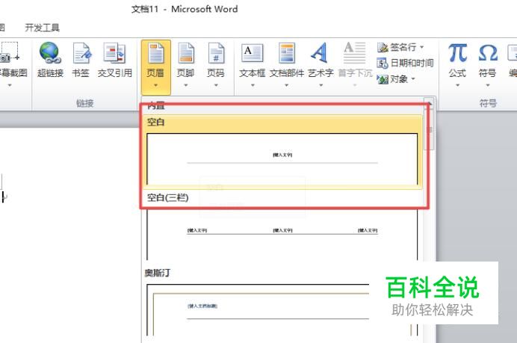Expand the 符号 dropdown arrow

[488, 85]
